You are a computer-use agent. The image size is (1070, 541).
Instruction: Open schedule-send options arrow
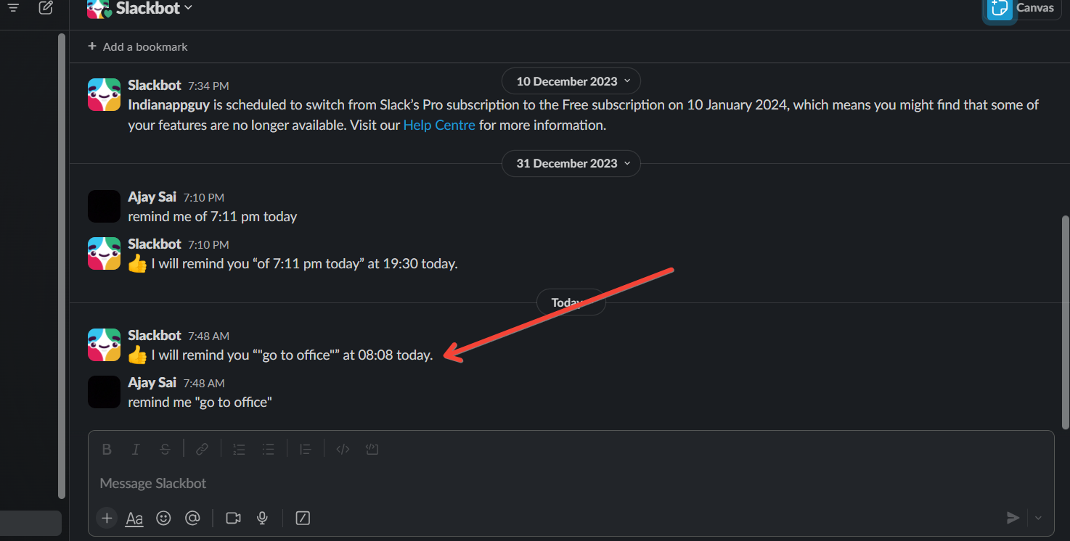point(1038,518)
